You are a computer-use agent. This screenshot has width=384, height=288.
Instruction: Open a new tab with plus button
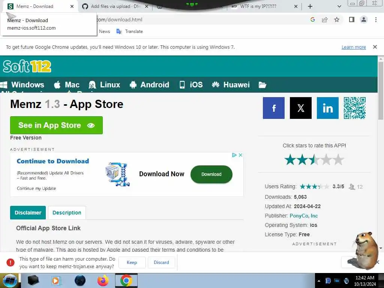pos(310,6)
